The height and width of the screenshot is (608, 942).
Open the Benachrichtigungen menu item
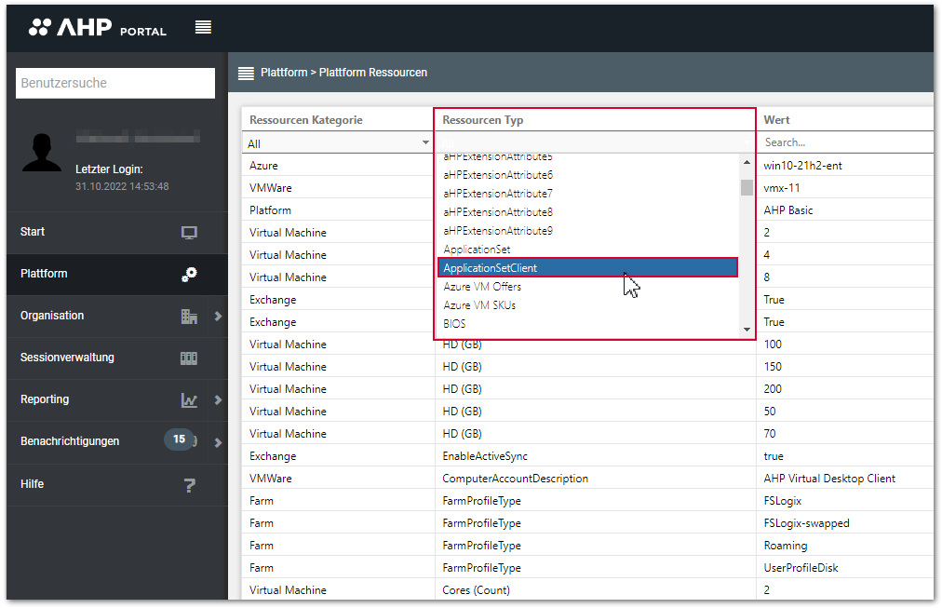tap(108, 442)
